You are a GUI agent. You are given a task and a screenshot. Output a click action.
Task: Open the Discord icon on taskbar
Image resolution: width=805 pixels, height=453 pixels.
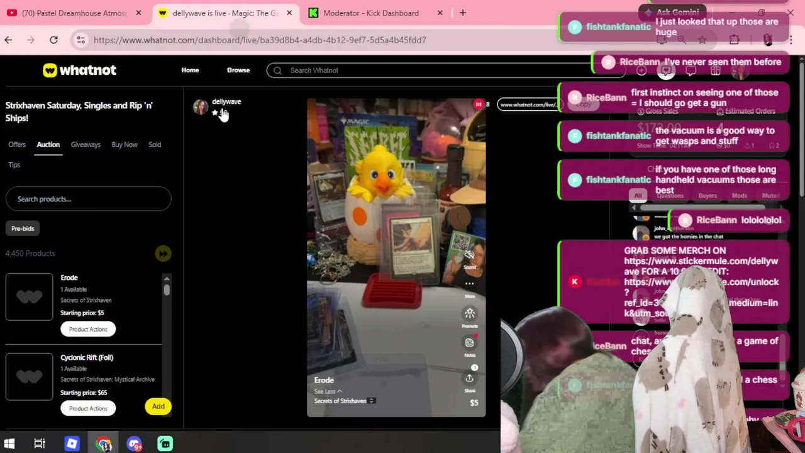coord(134,444)
